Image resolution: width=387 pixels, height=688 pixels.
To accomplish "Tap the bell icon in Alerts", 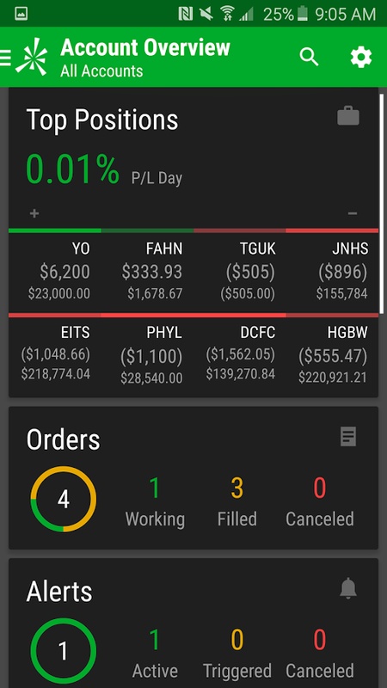I will 348,588.
